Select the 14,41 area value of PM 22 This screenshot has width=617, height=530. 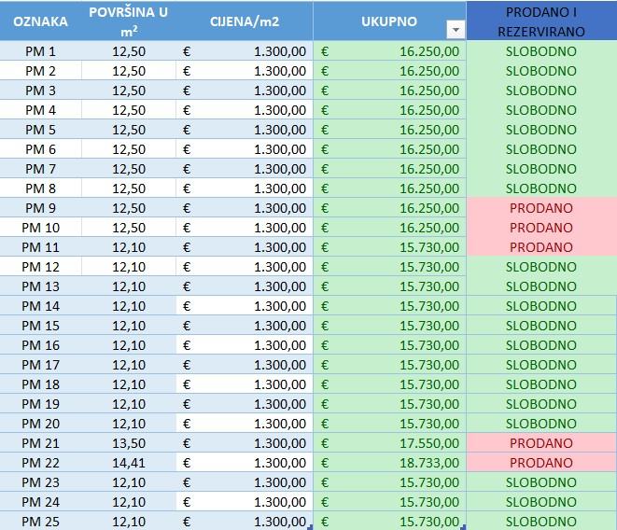pyautogui.click(x=129, y=463)
